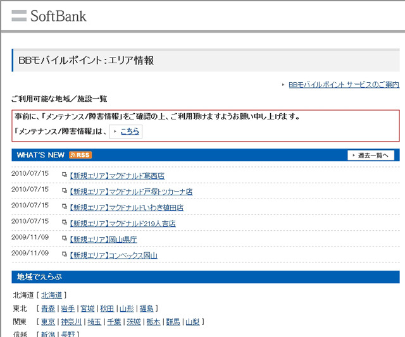The image size is (405, 337).
Task: Select 福島 prefecture link
Action: pos(146,309)
